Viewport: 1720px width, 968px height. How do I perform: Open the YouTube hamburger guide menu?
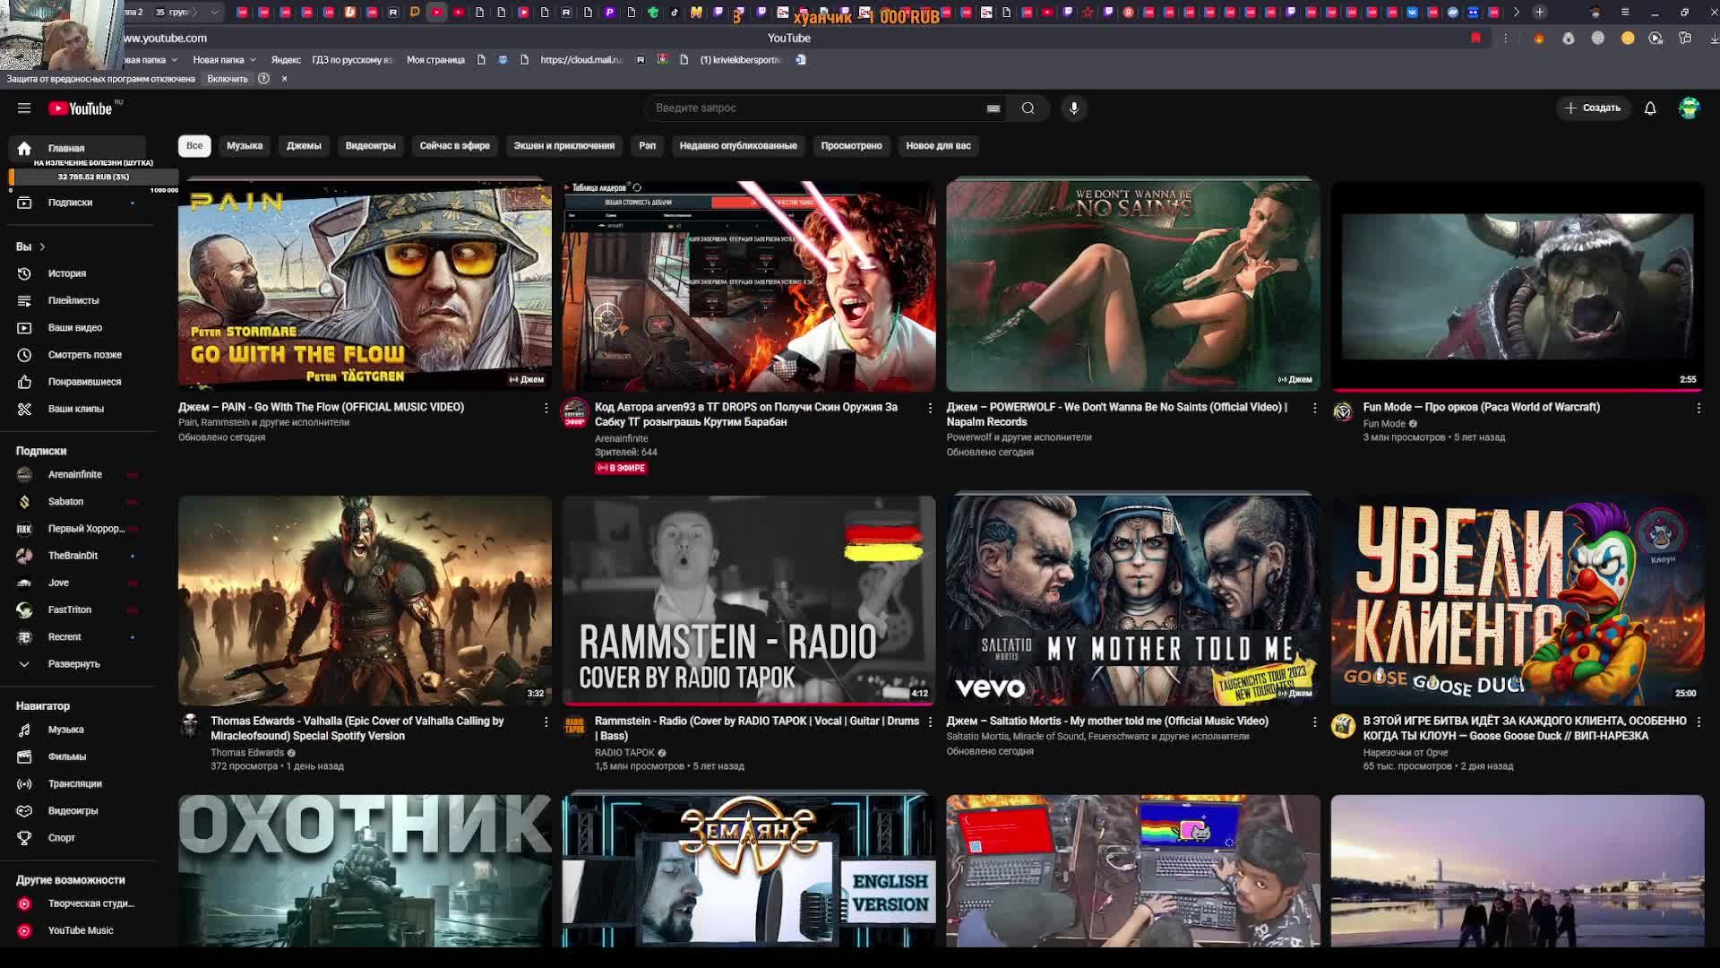point(24,108)
